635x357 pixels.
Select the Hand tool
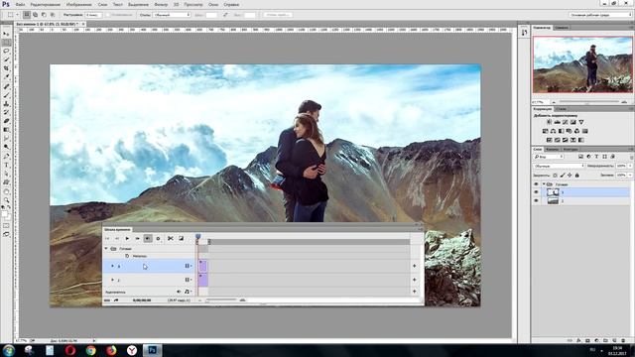click(6, 191)
